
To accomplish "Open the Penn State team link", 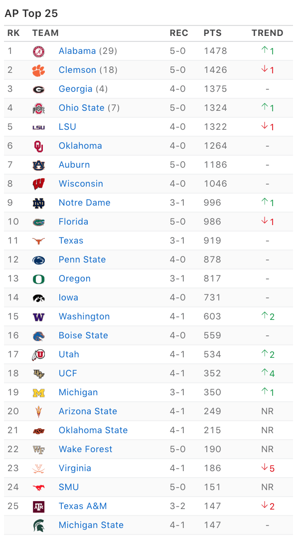I will click(x=82, y=260).
